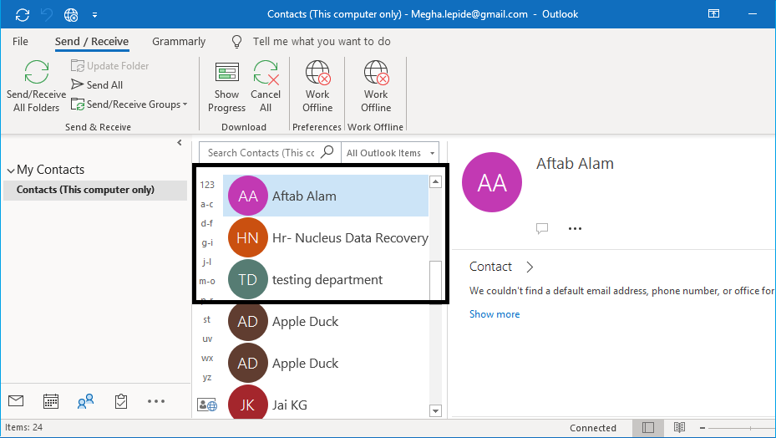Click the Connected status text

click(593, 428)
